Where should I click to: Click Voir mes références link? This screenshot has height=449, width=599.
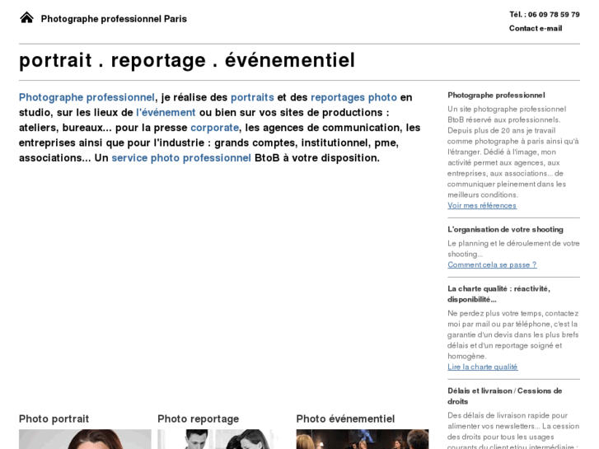pos(482,206)
